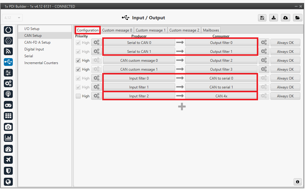Open gear settings for Output filter 2

point(264,61)
